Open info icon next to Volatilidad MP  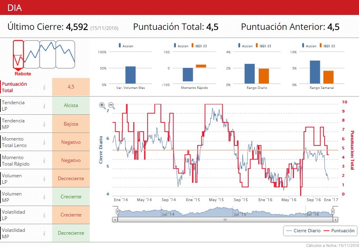(44, 233)
